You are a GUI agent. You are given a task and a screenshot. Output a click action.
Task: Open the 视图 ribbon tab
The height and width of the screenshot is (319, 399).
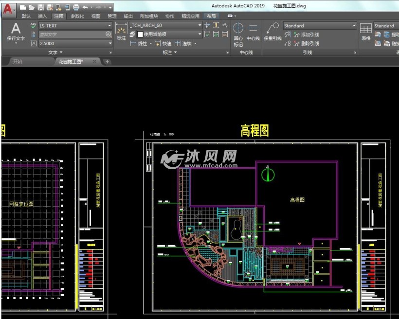point(95,16)
